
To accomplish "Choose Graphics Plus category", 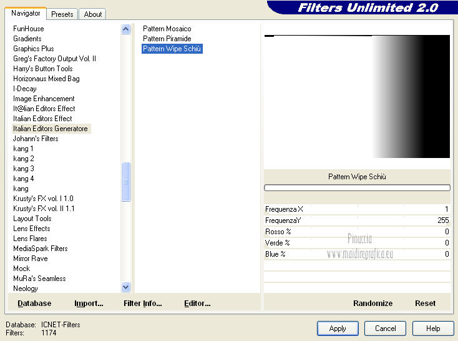I will coord(34,49).
